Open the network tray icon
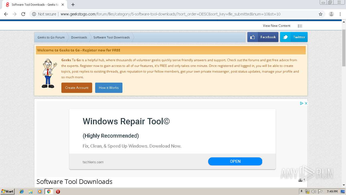This screenshot has height=195, width=346. (307, 191)
